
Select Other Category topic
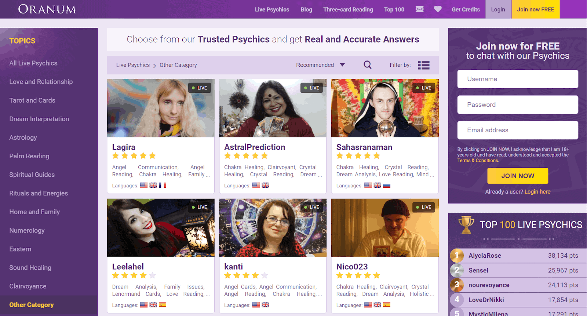click(32, 305)
